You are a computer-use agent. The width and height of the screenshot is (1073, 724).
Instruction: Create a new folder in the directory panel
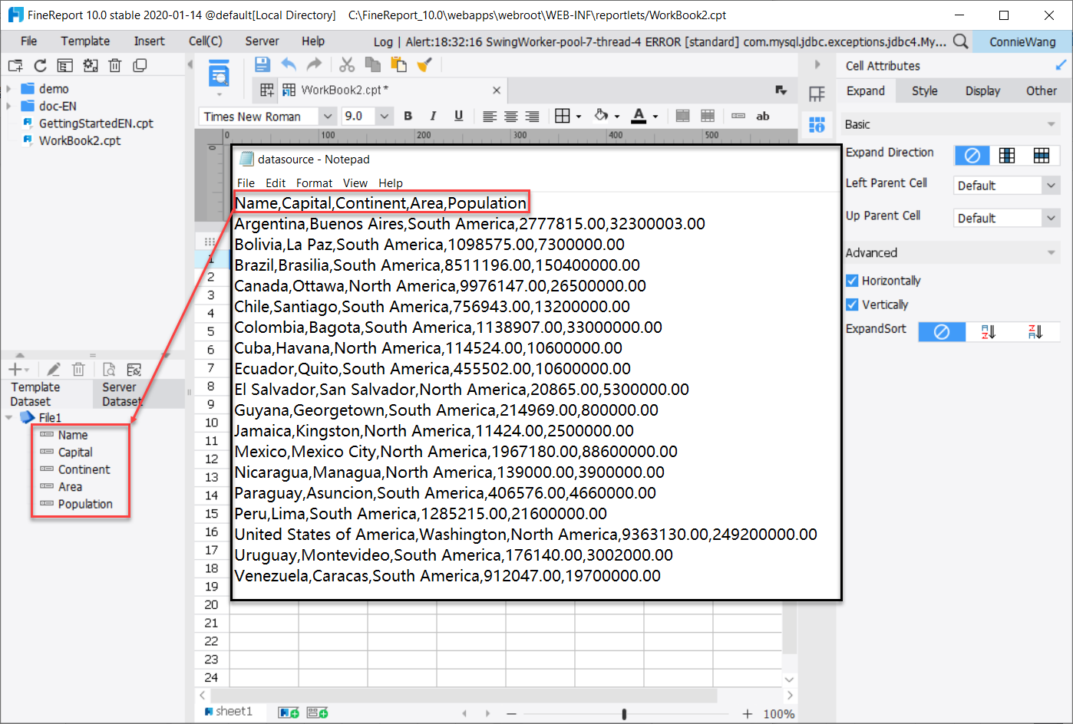pos(14,66)
